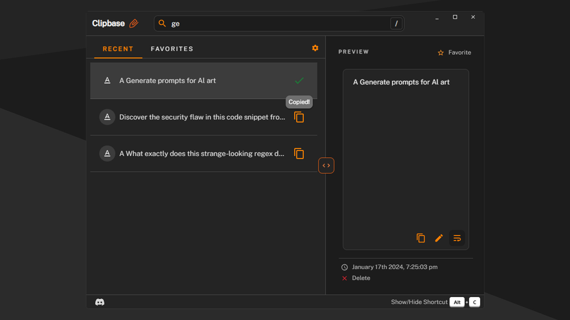Click the search magnifier icon
The width and height of the screenshot is (570, 320).
[x=162, y=23]
